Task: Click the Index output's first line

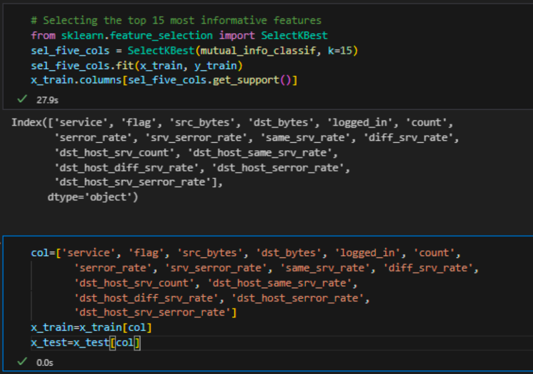Action: (232, 123)
